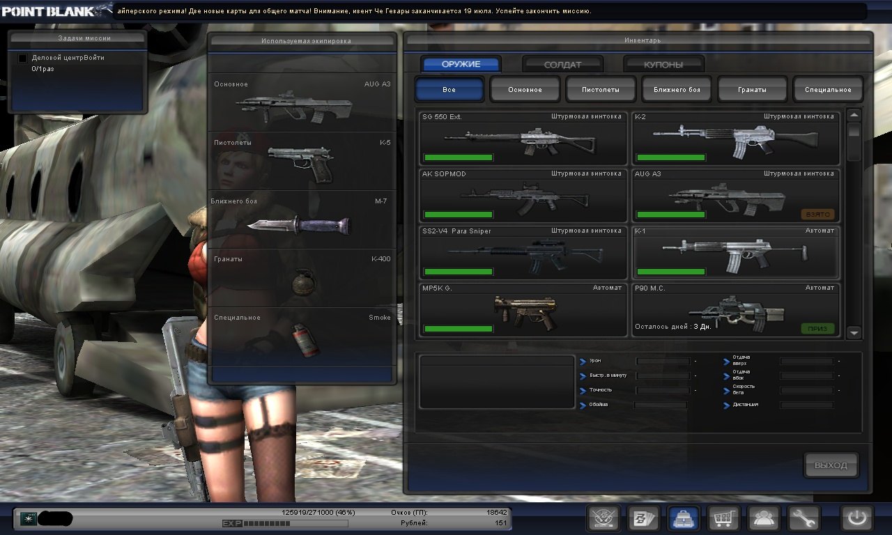Select the P90 M.C. weapon card
892x535 pixels.
pyautogui.click(x=735, y=310)
